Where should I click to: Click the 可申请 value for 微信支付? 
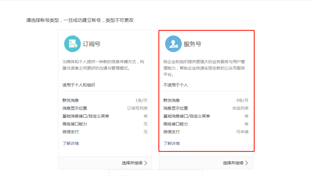[242, 132]
